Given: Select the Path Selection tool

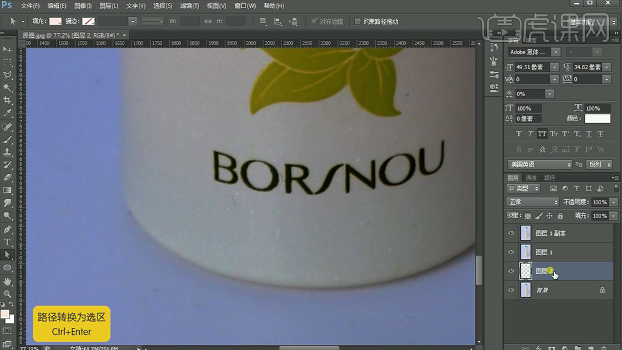Looking at the screenshot, I should coord(7,254).
